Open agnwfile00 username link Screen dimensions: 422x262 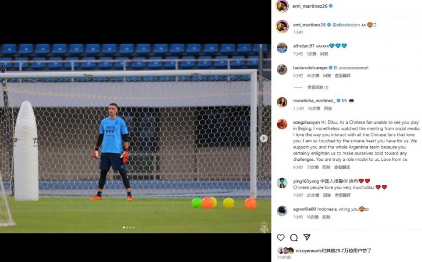tap(304, 209)
